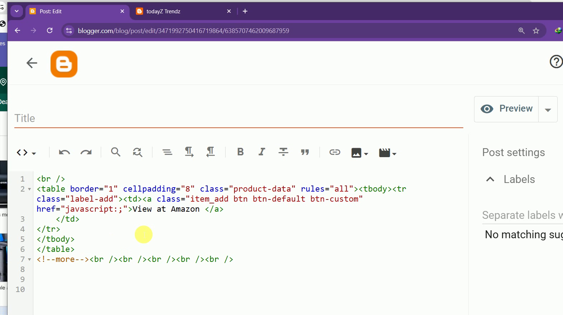This screenshot has height=315, width=563.
Task: Open the Find and Replace tool
Action: pyautogui.click(x=137, y=152)
